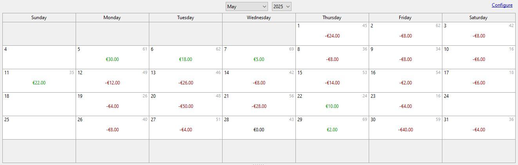This screenshot has height=165, width=518.
Task: Select May 30 cell showing -€40.00
Action: [x=406, y=127]
